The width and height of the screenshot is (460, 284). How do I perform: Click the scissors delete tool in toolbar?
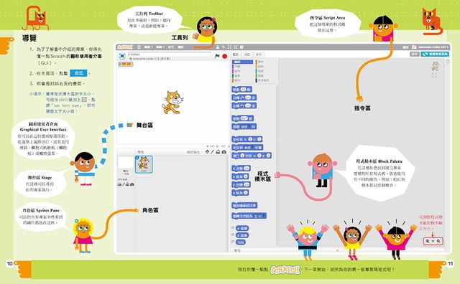click(x=224, y=47)
